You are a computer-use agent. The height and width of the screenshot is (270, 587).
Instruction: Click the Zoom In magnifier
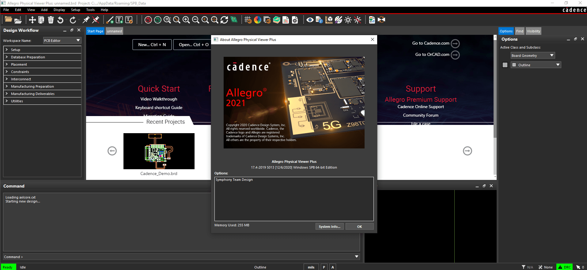tap(186, 20)
